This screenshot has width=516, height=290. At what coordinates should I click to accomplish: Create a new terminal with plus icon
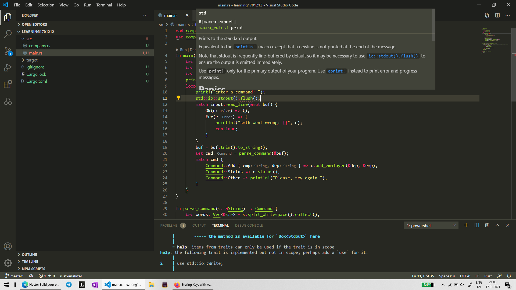pyautogui.click(x=466, y=225)
